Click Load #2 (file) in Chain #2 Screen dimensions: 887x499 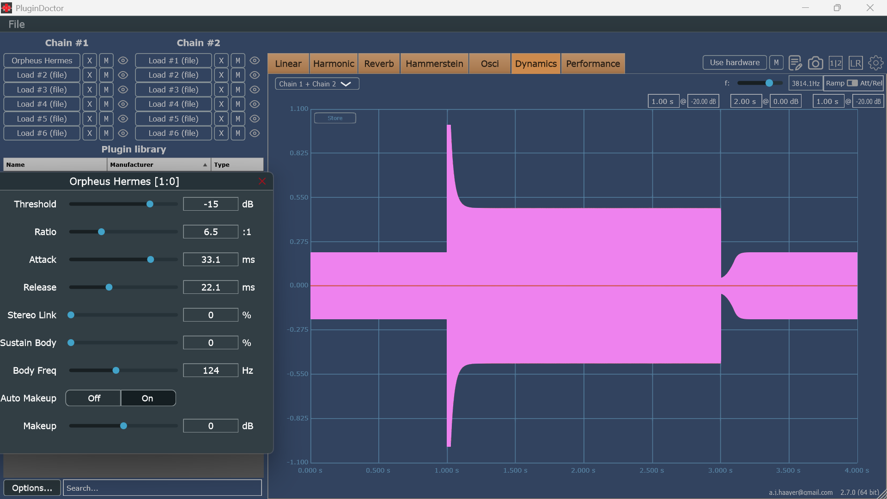pyautogui.click(x=174, y=75)
